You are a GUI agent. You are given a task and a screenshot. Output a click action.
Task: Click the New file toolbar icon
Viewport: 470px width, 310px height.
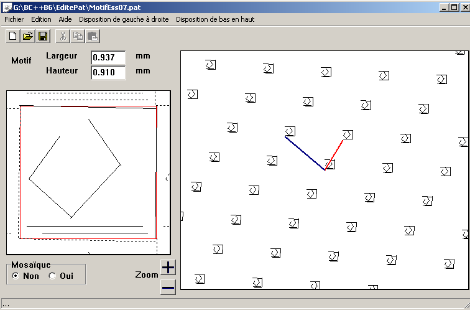click(13, 36)
